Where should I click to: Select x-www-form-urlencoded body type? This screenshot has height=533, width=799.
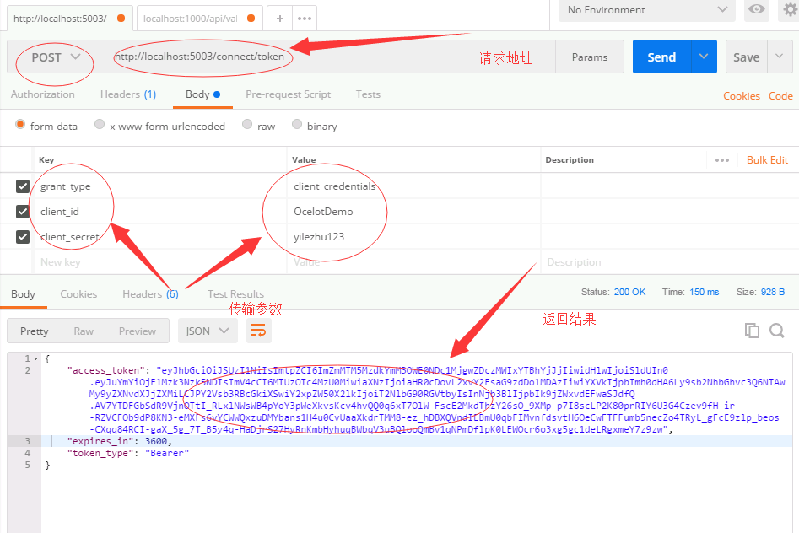click(x=100, y=124)
